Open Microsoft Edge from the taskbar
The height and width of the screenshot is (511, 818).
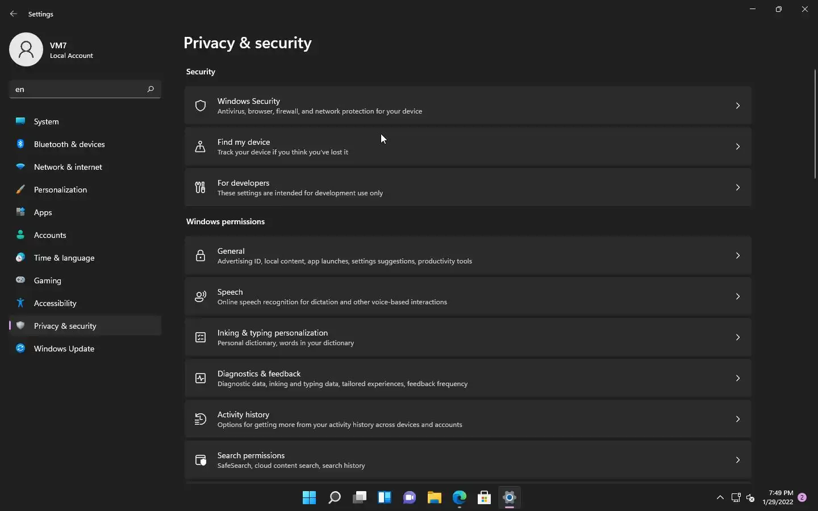[x=460, y=498]
